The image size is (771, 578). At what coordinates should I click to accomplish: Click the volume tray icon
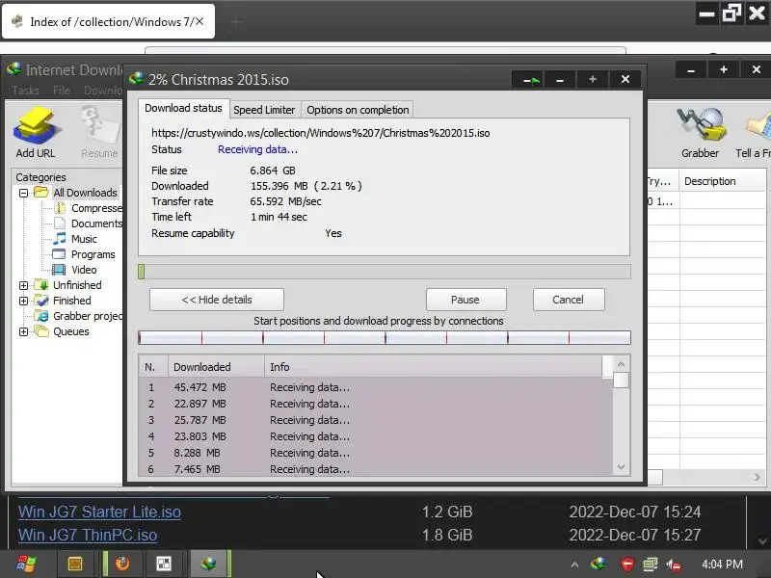pyautogui.click(x=673, y=565)
